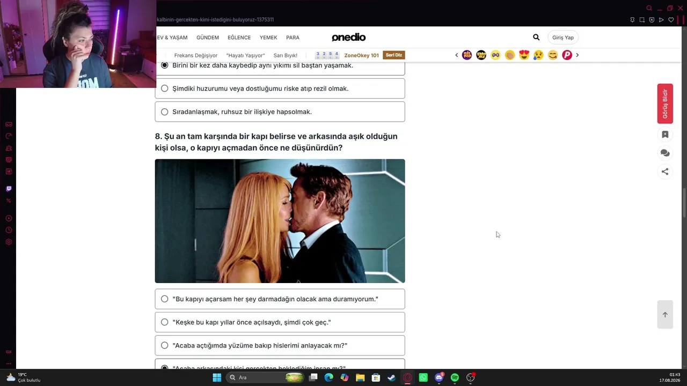Click the pin icon in browser toolbar
Image resolution: width=687 pixels, height=386 pixels.
coord(632,20)
